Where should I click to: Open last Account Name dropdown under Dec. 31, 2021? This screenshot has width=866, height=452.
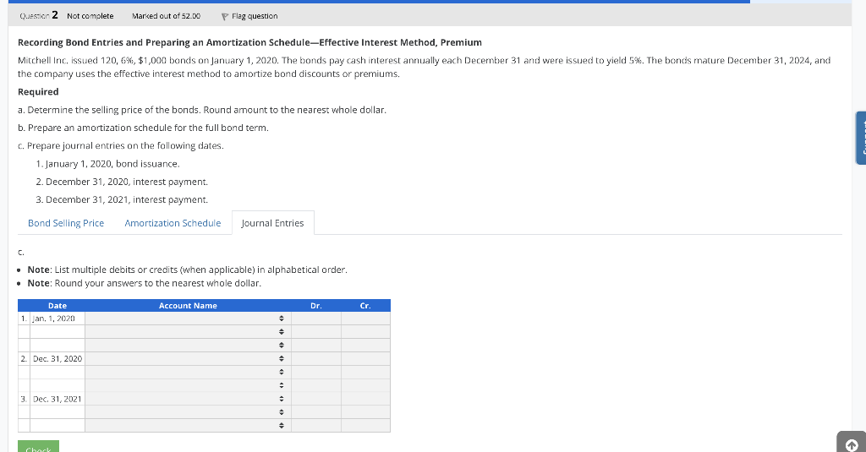point(188,426)
